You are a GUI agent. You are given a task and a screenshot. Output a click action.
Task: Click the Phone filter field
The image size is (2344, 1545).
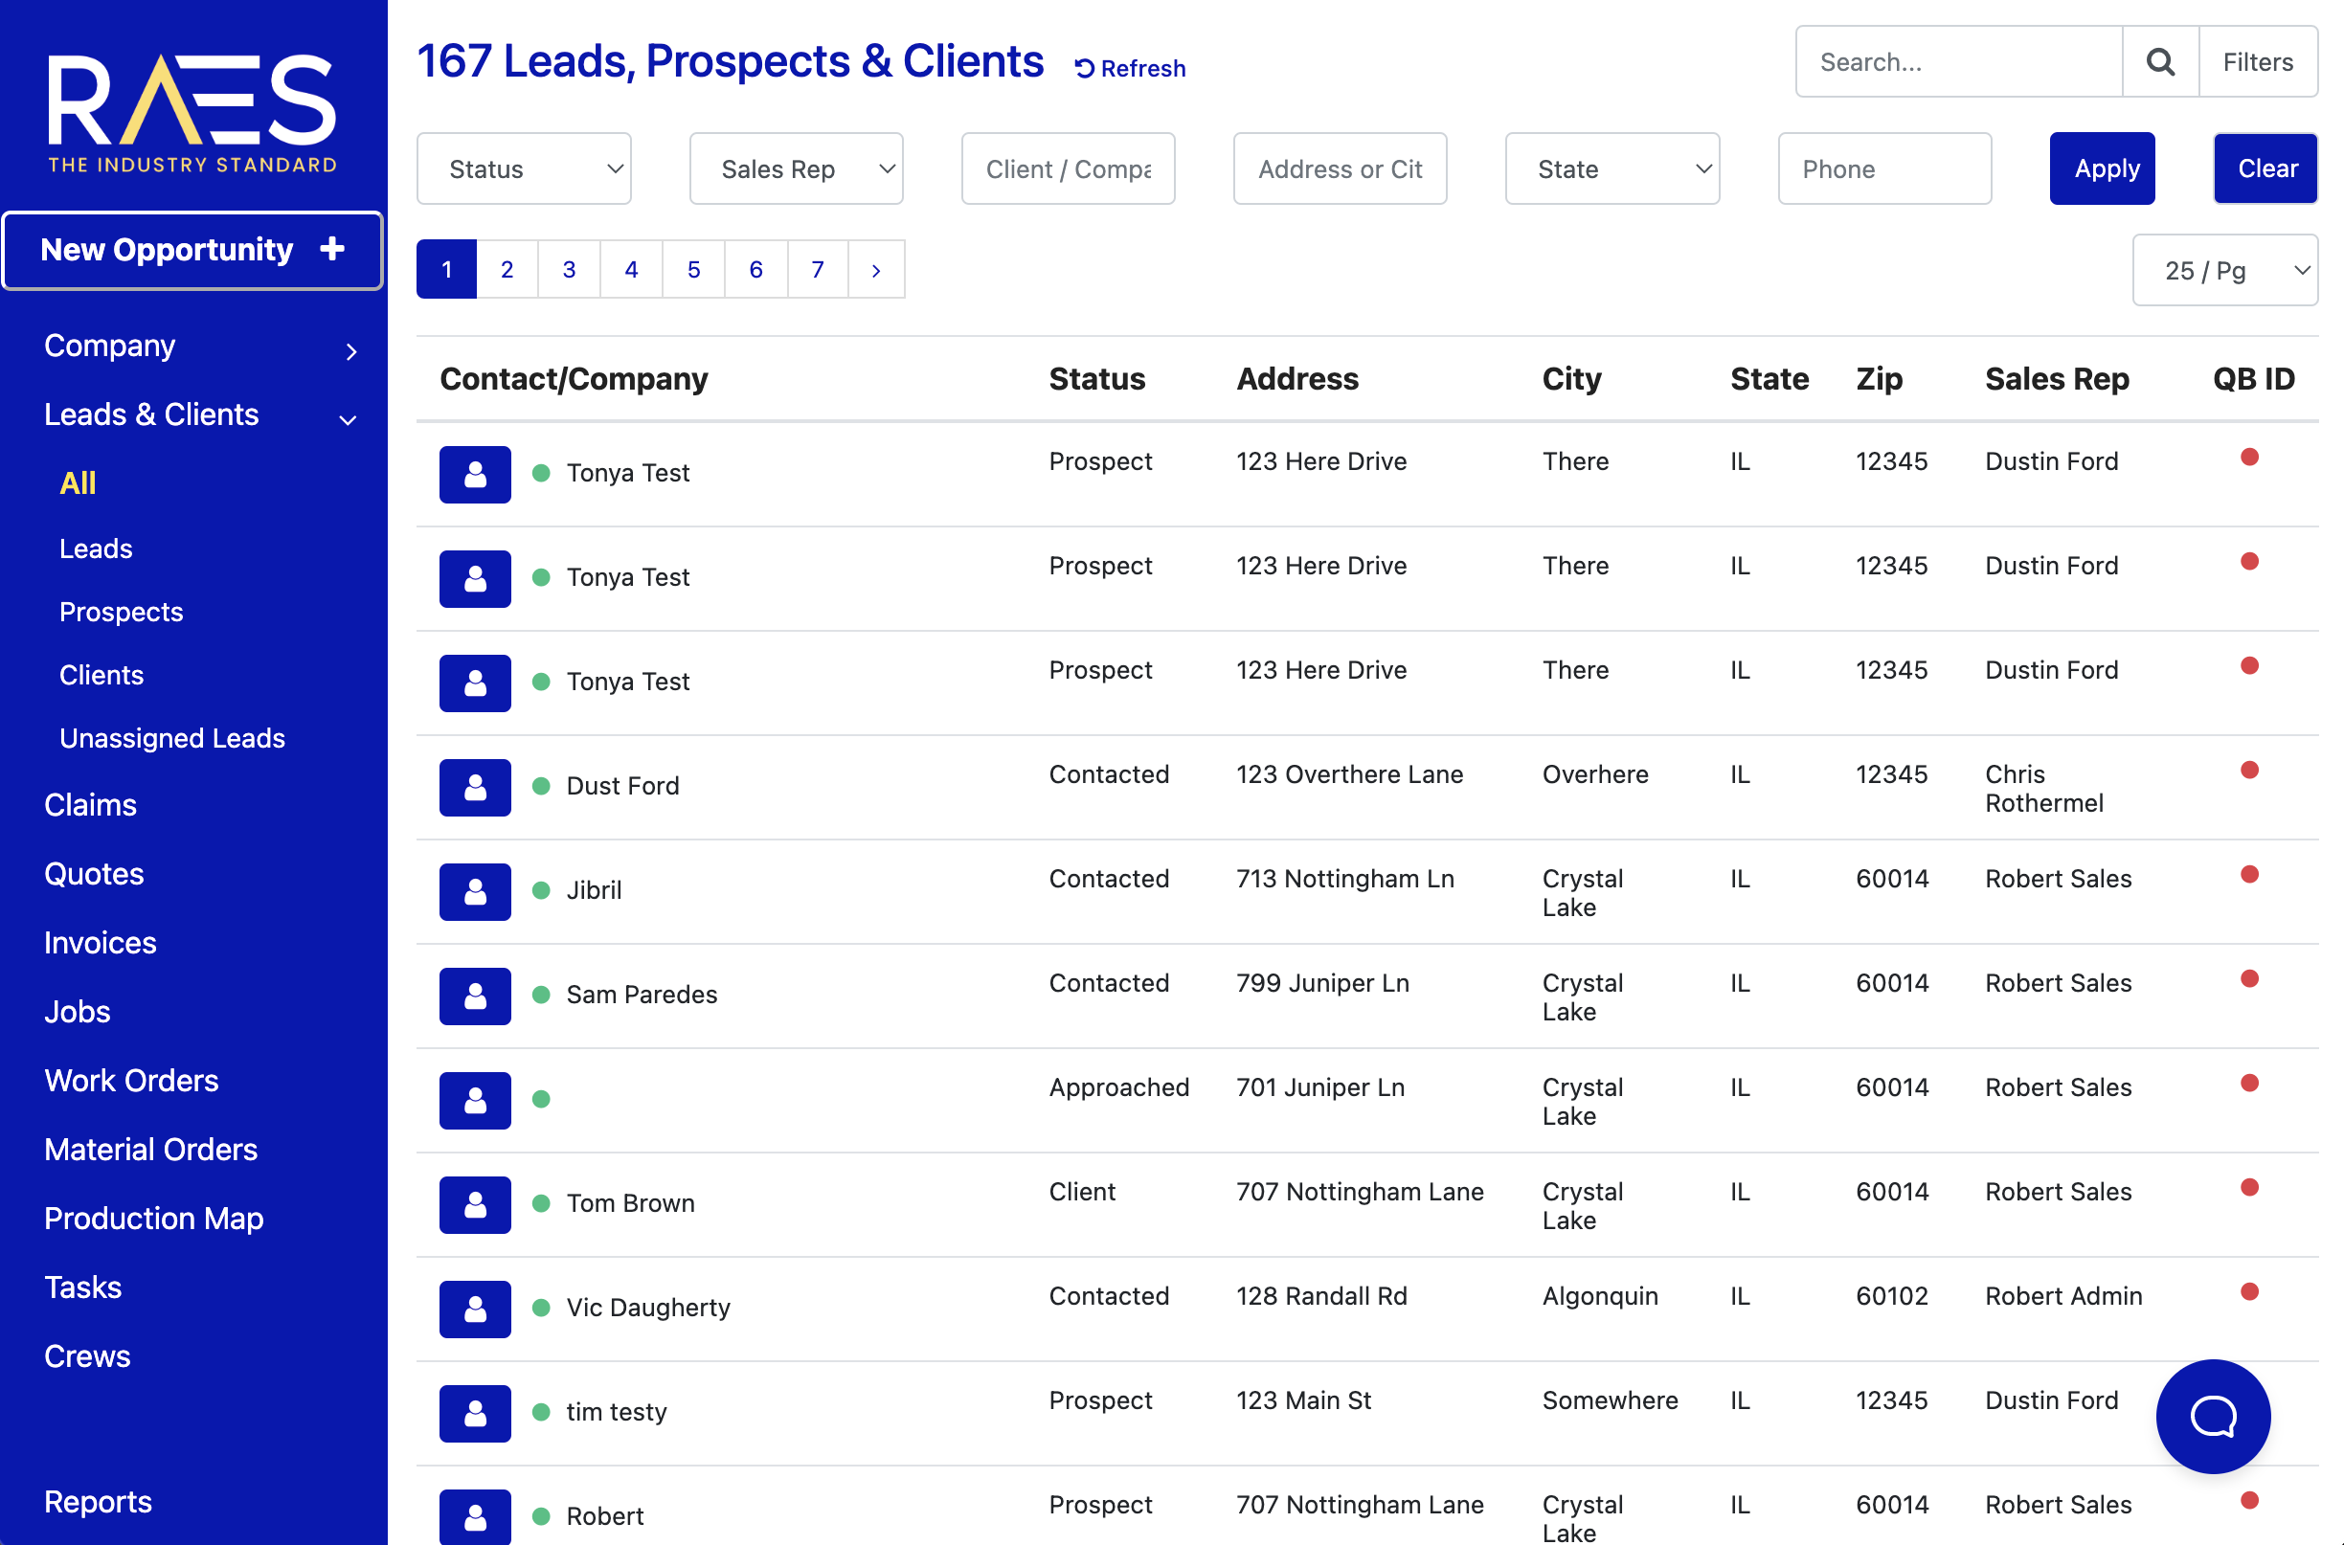pyautogui.click(x=1882, y=169)
